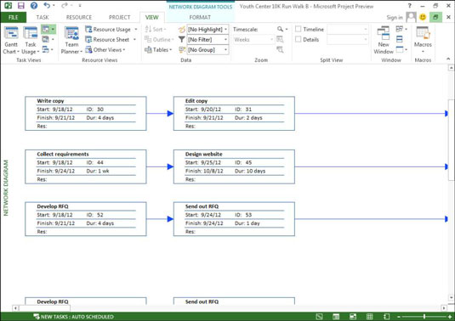The height and width of the screenshot is (321, 455).
Task: Open the Macros menu
Action: (423, 40)
